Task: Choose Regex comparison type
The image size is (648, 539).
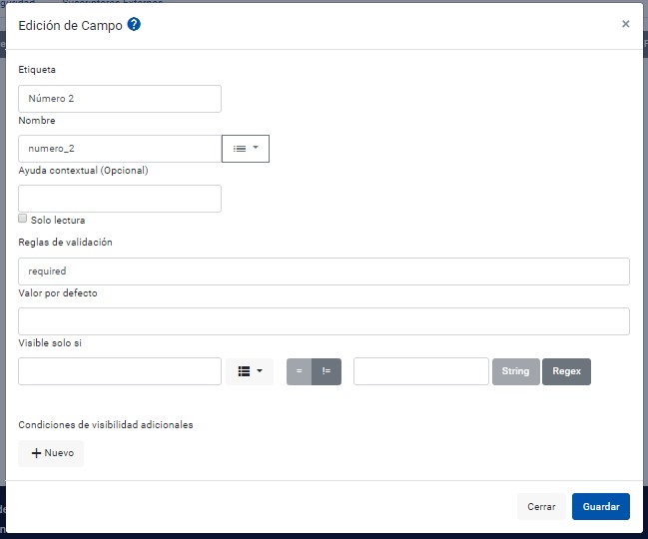Action: (566, 371)
